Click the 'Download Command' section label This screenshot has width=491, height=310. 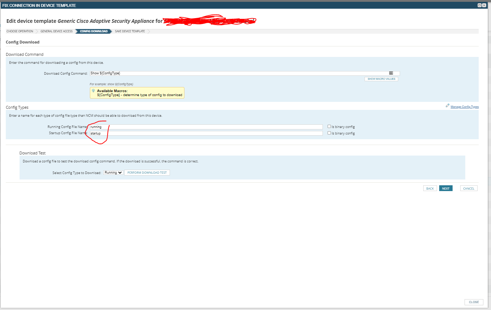[x=25, y=54]
